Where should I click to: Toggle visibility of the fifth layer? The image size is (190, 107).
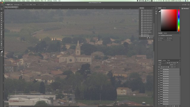pyautogui.click(x=159, y=78)
